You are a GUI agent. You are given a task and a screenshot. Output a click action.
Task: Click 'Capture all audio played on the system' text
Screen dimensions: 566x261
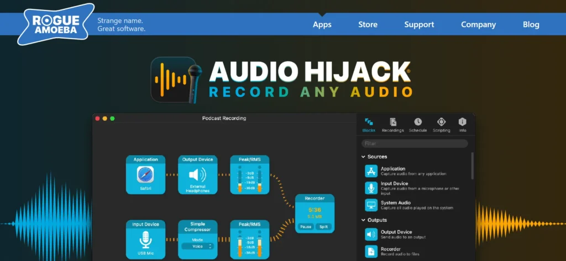pyautogui.click(x=417, y=208)
